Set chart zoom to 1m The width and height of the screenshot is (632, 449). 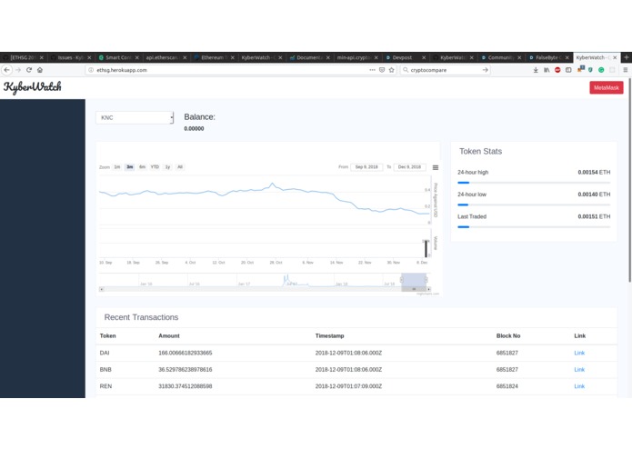tap(117, 167)
